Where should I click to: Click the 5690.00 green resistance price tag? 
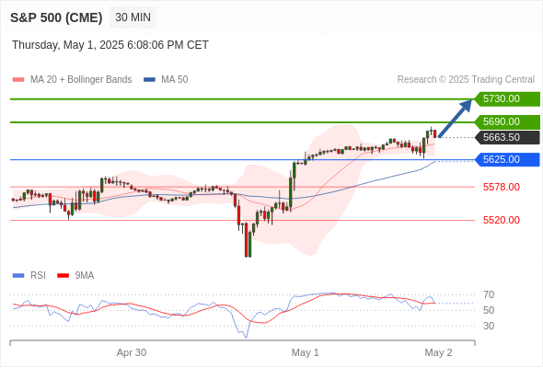point(507,121)
